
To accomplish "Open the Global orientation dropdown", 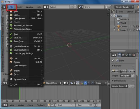I will [101, 83].
